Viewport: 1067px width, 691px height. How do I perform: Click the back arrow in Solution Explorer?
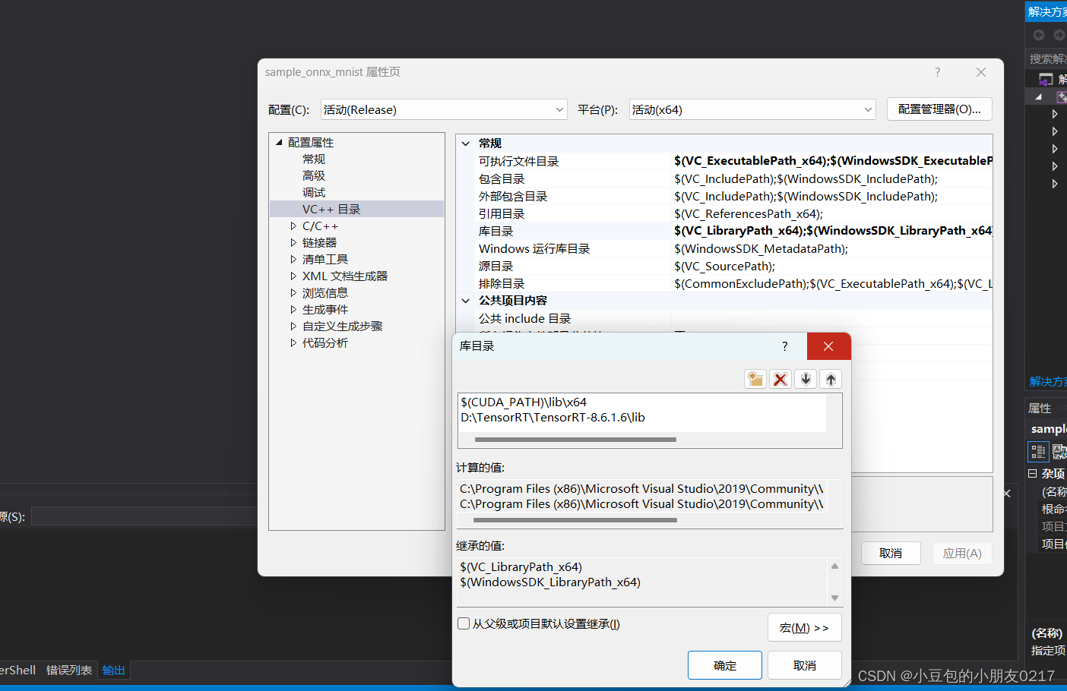[1039, 35]
